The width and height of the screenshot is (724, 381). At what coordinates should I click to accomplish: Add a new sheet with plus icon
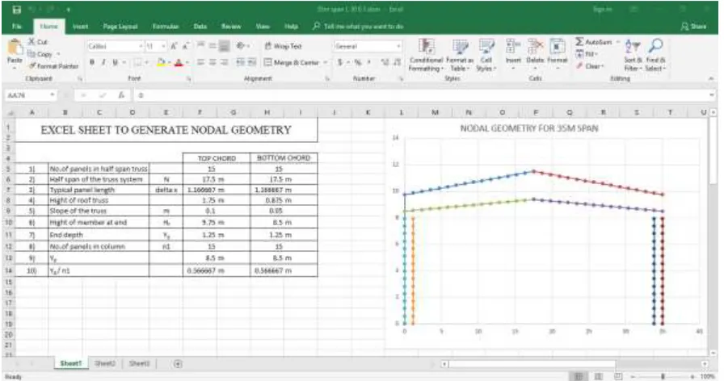[x=177, y=364]
